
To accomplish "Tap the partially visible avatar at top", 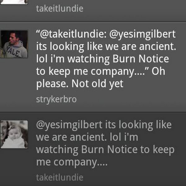I will click(x=14, y=2).
